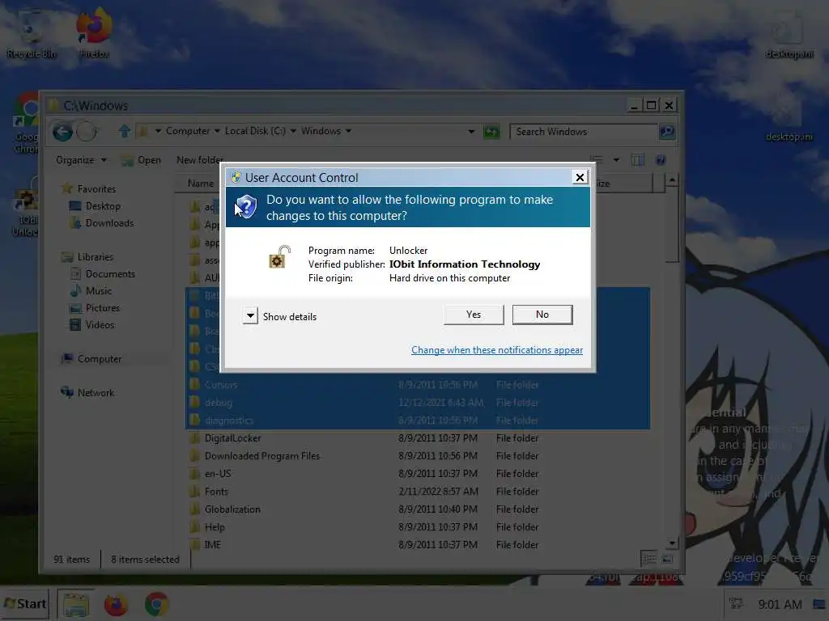Click No in User Account Control dialog
The width and height of the screenshot is (829, 621).
tap(542, 315)
